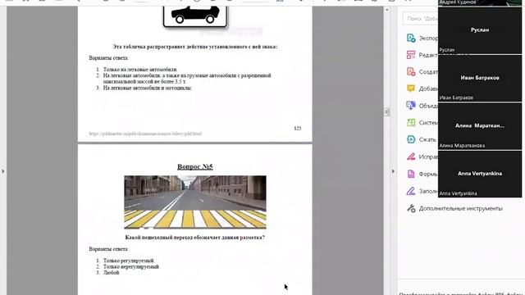Open the pddmaster footer link on page 125

(145, 134)
